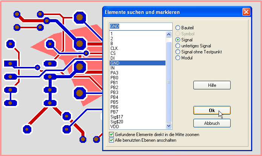Open help with the Hilfe button
The width and height of the screenshot is (262, 156).
click(x=211, y=85)
